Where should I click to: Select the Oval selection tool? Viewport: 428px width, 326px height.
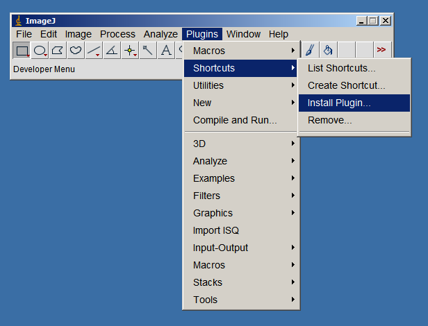coord(40,51)
